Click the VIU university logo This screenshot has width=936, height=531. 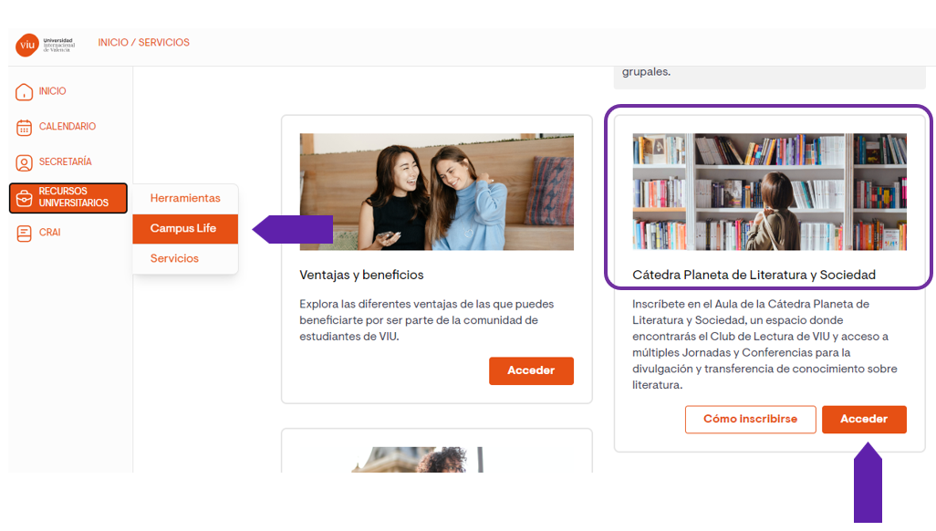[x=46, y=45]
